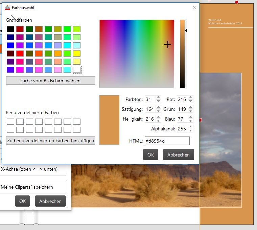
Task: Decrease Alphakanal with down arrow
Action: [190, 131]
